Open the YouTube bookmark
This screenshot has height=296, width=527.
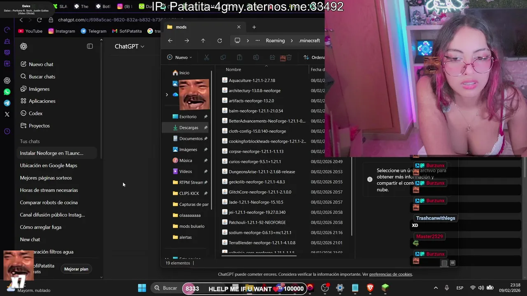click(x=30, y=31)
